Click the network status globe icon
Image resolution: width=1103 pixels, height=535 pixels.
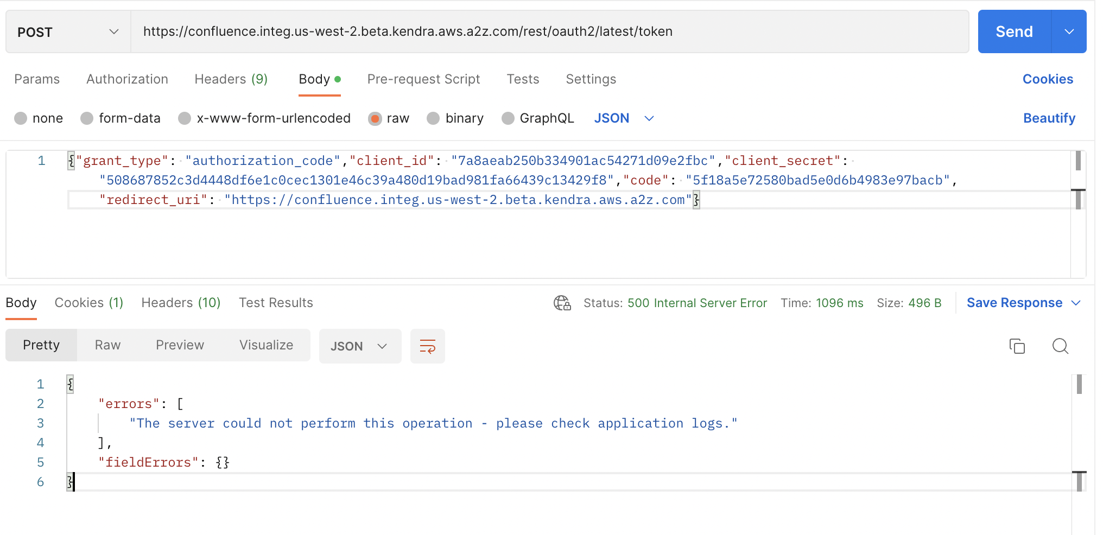coord(562,303)
